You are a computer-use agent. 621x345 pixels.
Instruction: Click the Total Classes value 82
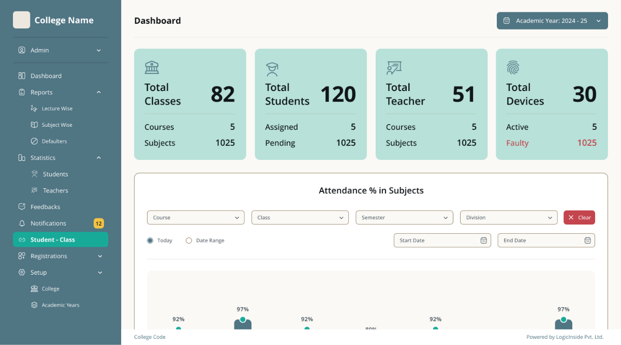click(x=223, y=94)
